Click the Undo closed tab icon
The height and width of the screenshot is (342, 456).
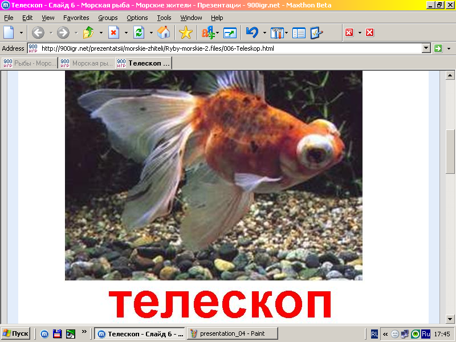point(252,32)
